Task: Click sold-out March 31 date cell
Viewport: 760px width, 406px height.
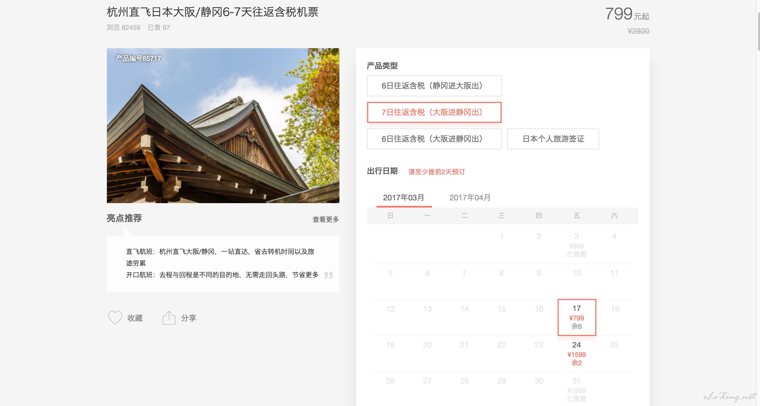Action: pos(576,389)
